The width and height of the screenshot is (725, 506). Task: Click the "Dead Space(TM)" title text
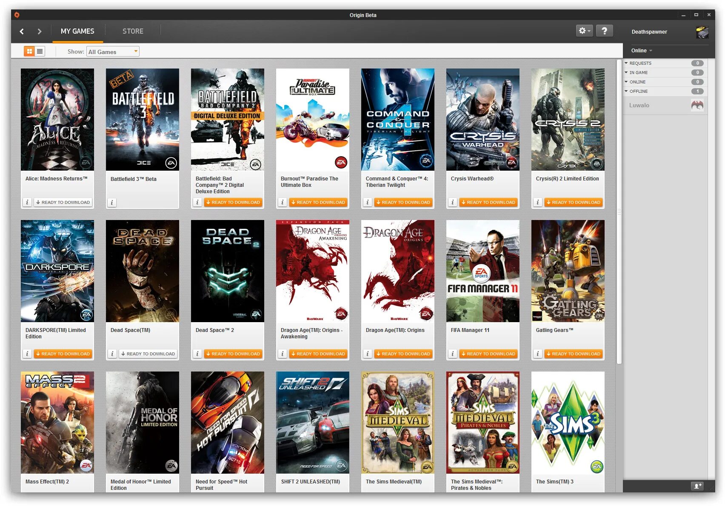(130, 330)
